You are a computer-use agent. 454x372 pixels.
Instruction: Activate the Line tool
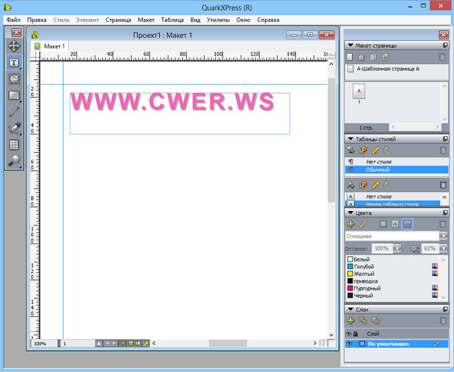[14, 112]
